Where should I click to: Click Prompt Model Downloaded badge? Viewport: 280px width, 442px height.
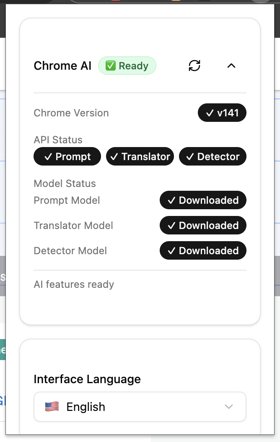(x=203, y=200)
